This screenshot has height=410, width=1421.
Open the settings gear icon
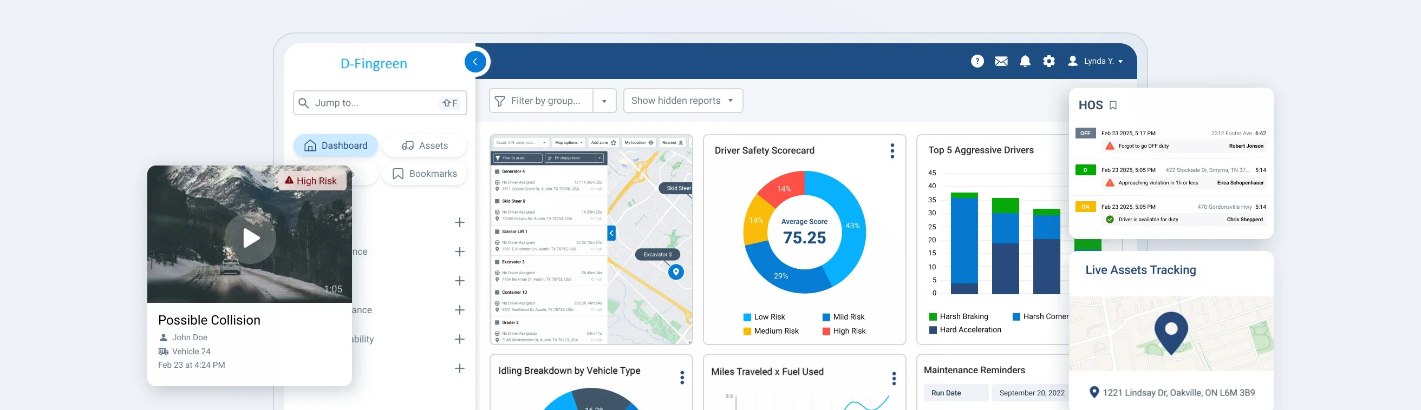pos(1048,61)
